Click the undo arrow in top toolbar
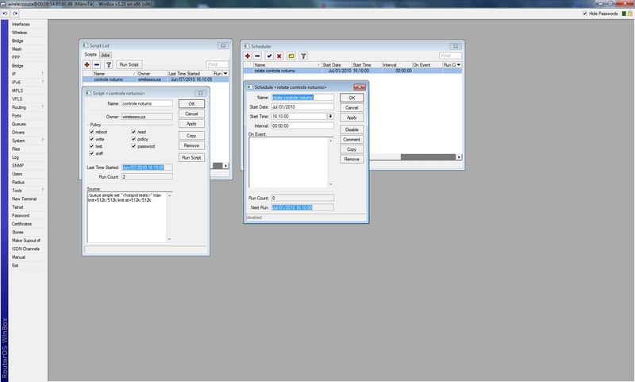Image resolution: width=635 pixels, height=382 pixels. tap(5, 14)
